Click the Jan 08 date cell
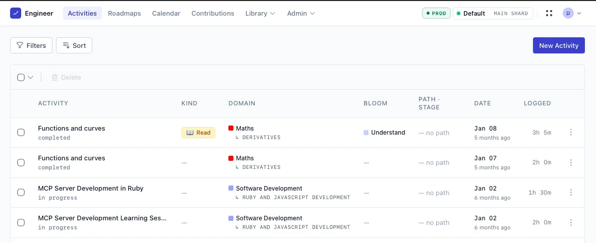The width and height of the screenshot is (596, 243). coord(492,132)
